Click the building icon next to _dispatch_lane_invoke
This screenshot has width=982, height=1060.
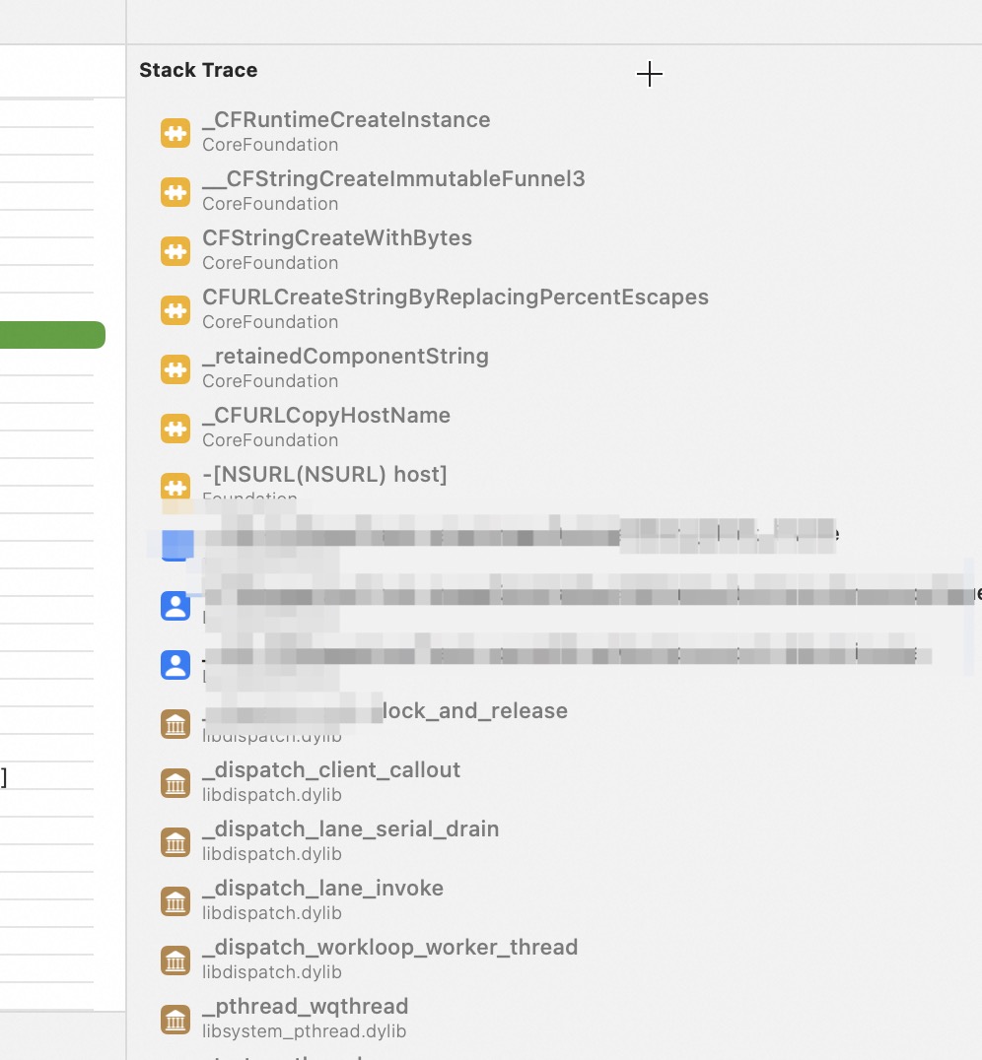(x=175, y=901)
